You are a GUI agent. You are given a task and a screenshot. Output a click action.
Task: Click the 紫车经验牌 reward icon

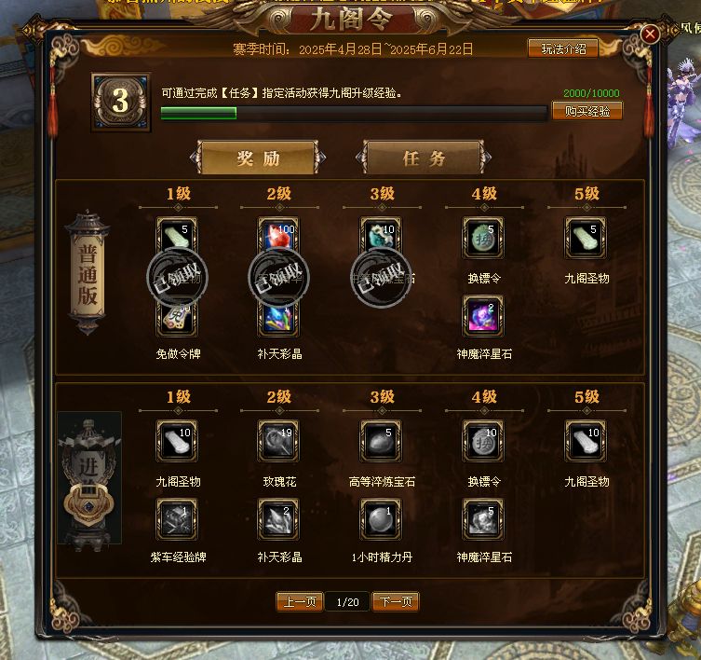click(177, 519)
